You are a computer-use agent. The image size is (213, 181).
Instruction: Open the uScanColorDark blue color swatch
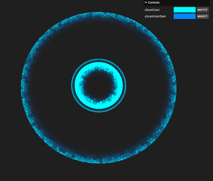click(x=185, y=16)
